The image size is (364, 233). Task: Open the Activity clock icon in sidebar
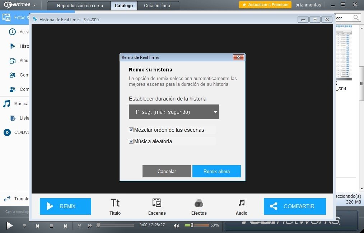click(x=12, y=32)
